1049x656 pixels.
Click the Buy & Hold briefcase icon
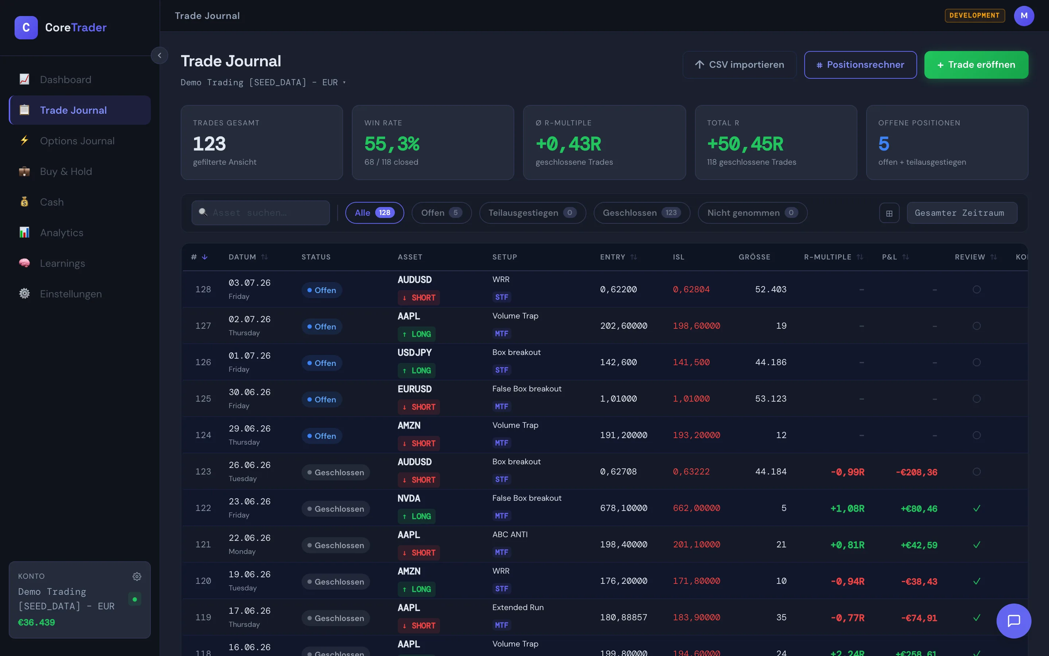[x=24, y=171]
